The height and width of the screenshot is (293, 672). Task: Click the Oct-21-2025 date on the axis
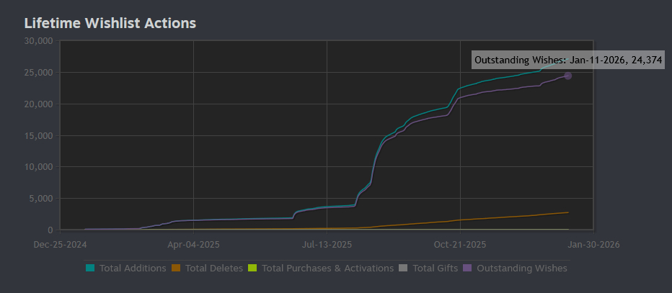(x=460, y=244)
